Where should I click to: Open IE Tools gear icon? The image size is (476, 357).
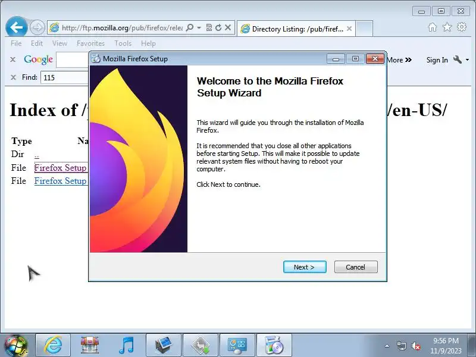(462, 27)
